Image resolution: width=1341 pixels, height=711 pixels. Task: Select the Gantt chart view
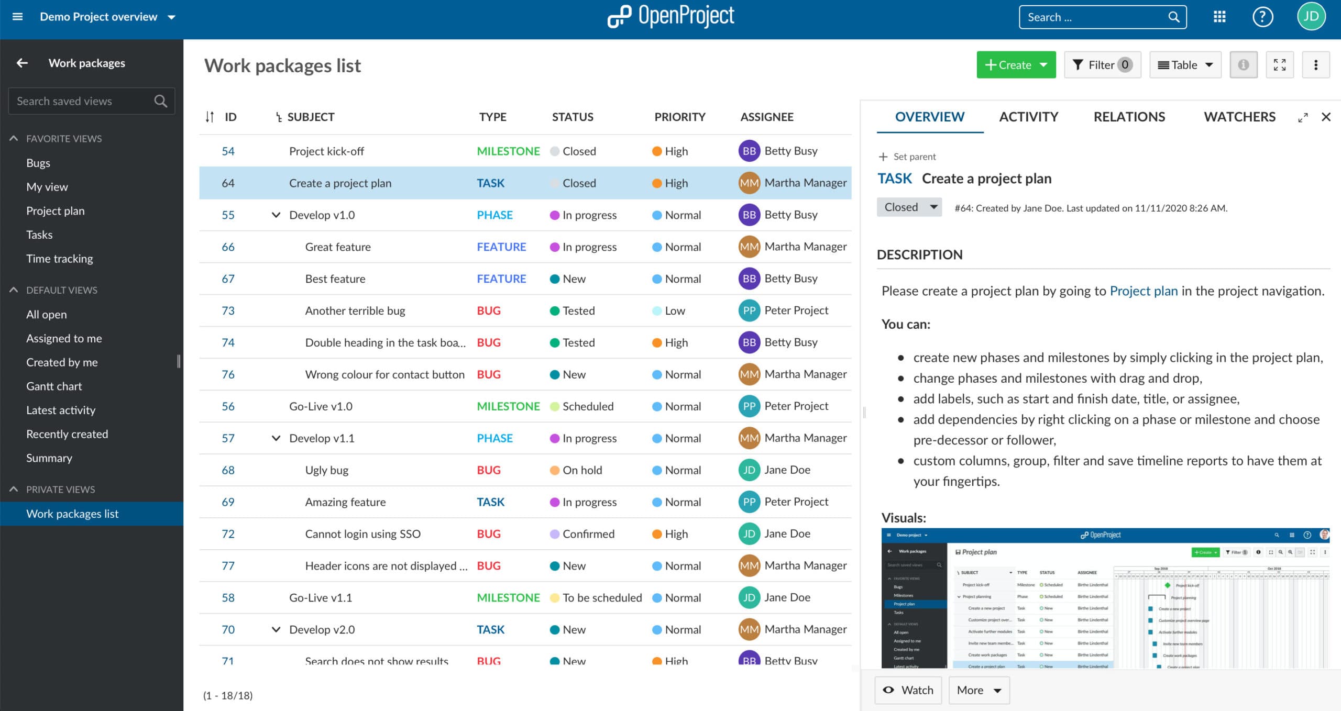pos(53,386)
